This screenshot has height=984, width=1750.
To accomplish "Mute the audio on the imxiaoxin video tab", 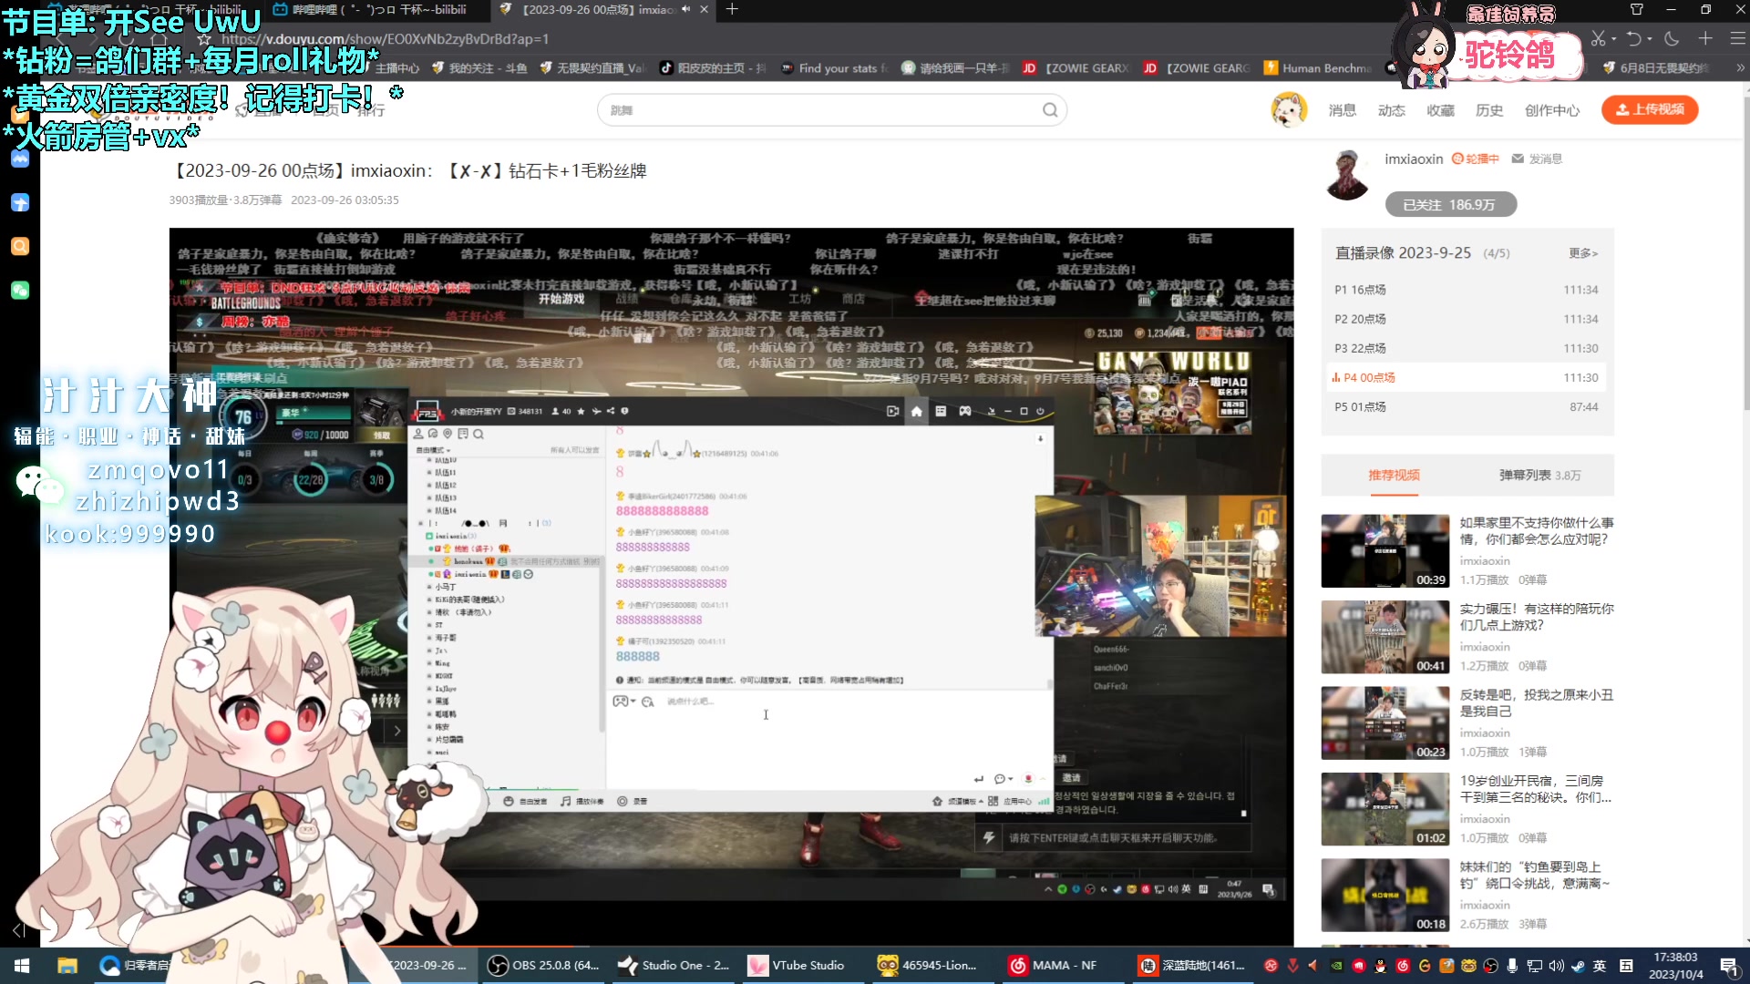I will [x=686, y=9].
